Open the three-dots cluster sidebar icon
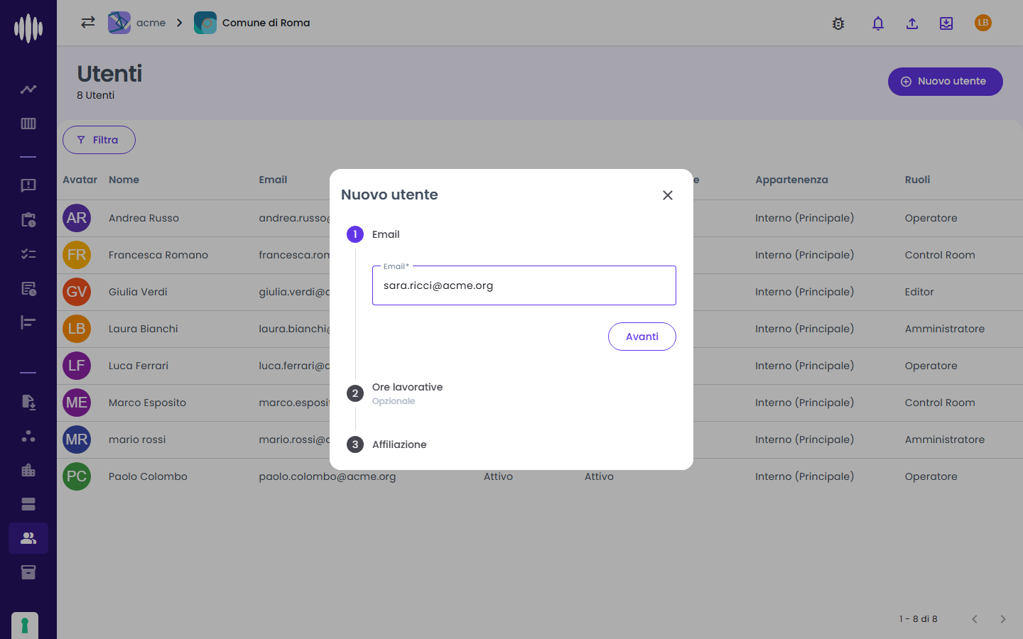This screenshot has width=1023, height=639. (28, 436)
